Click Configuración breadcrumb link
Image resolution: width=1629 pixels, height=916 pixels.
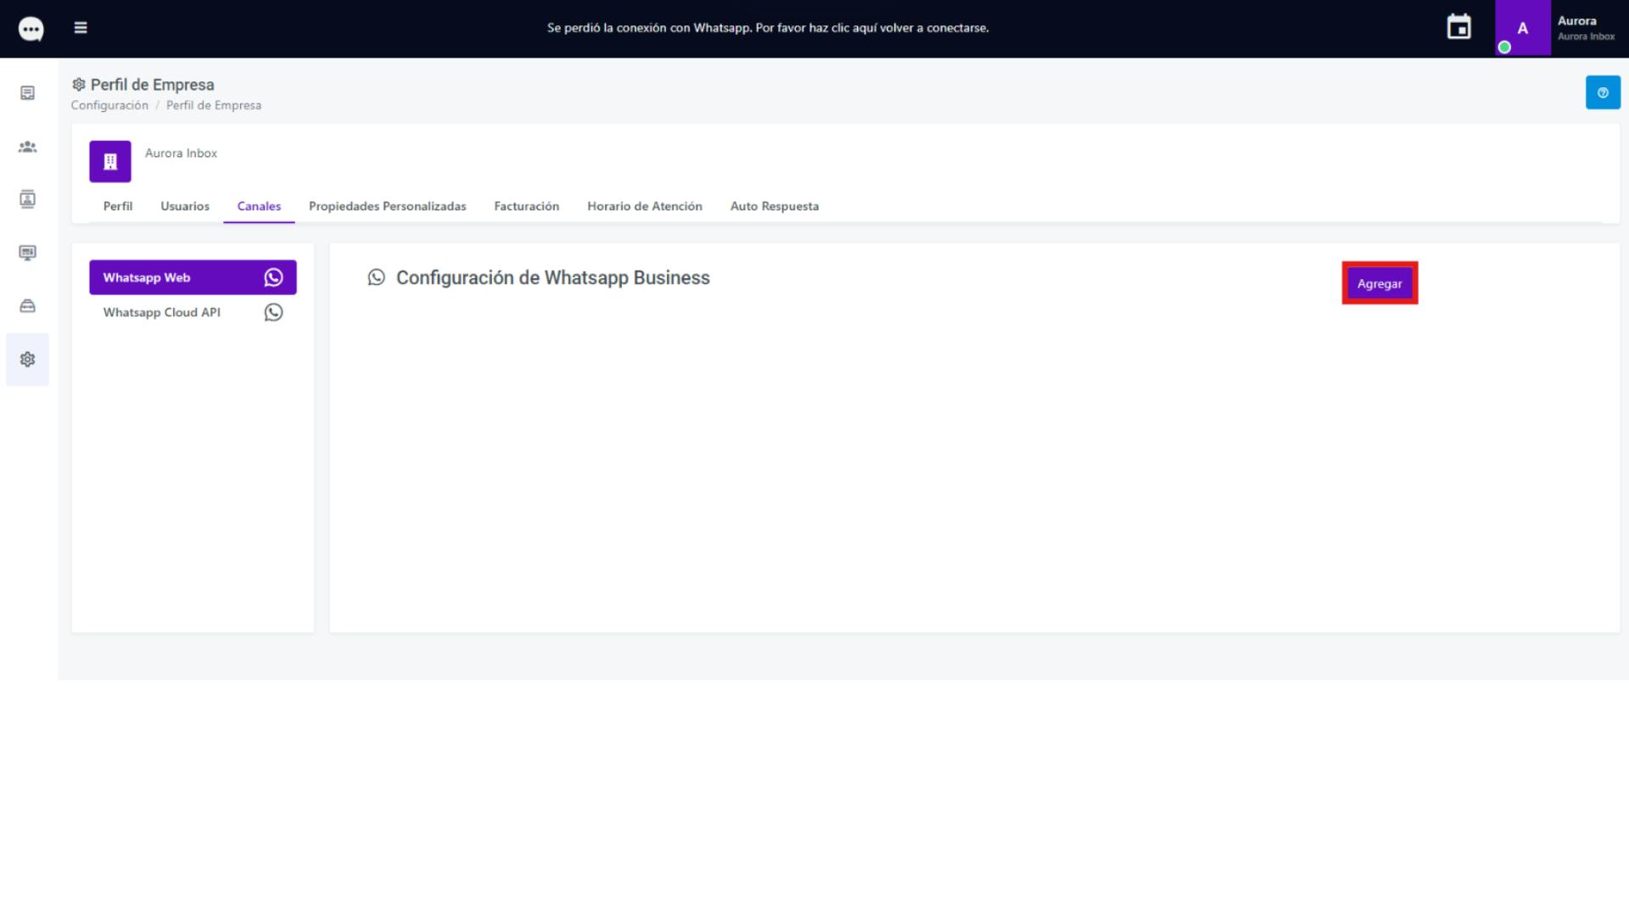coord(109,105)
